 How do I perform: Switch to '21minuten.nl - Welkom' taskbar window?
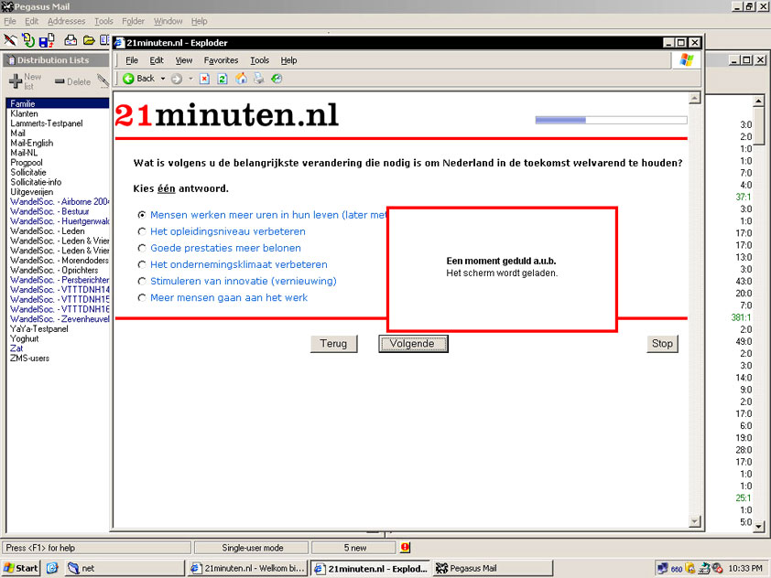click(x=248, y=568)
